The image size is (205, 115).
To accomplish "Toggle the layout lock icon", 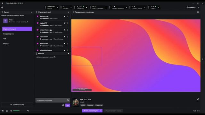I will (x=2, y=7).
